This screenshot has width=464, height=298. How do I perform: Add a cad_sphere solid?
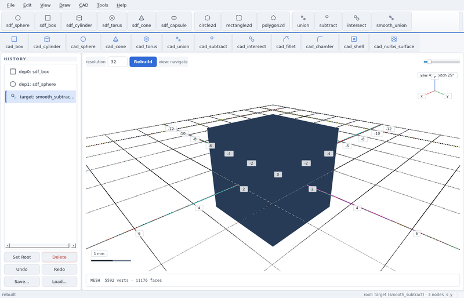click(83, 43)
